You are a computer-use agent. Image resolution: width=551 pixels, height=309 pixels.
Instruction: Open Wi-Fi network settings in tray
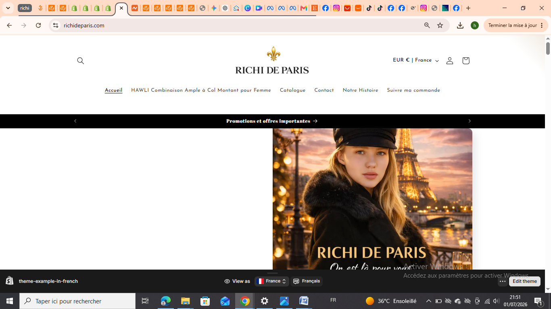(x=487, y=301)
